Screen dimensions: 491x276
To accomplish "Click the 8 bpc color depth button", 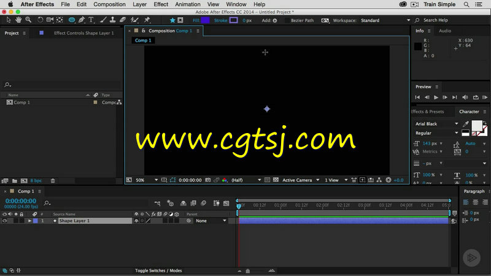I will point(36,181).
